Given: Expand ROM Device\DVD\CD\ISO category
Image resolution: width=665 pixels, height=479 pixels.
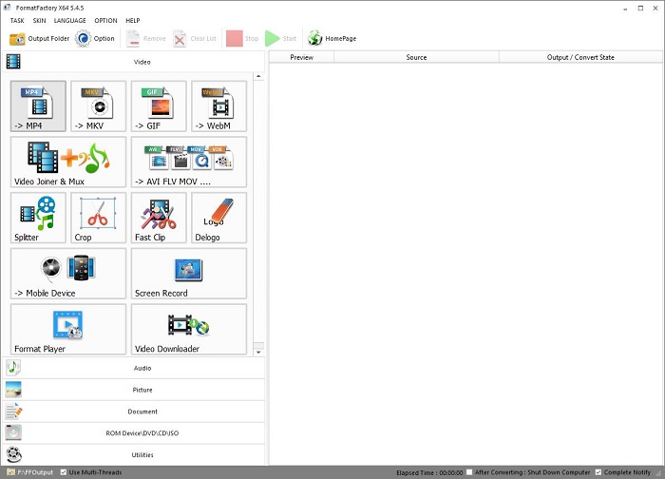Looking at the screenshot, I should (134, 432).
